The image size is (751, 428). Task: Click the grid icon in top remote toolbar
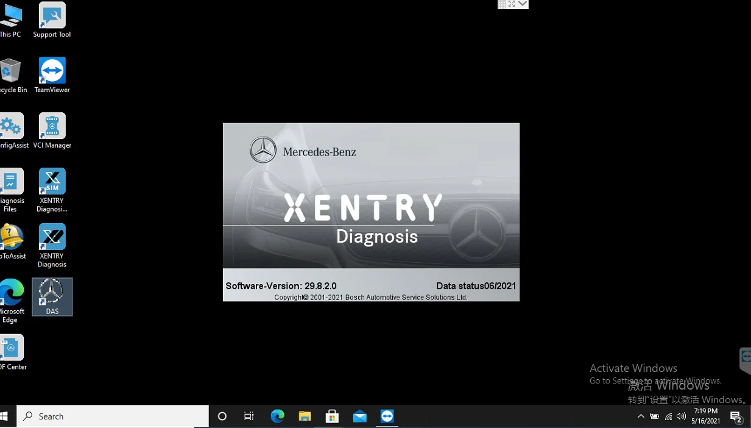coord(502,4)
